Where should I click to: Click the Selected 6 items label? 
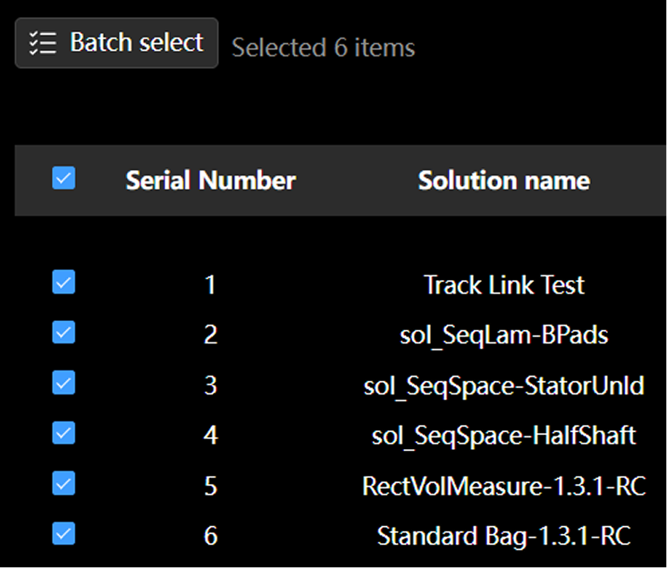click(x=323, y=47)
